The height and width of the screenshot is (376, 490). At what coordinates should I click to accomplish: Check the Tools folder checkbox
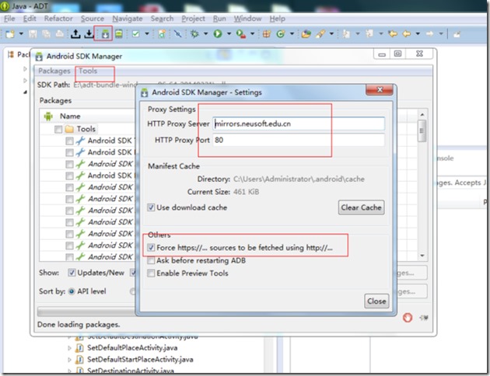point(58,129)
